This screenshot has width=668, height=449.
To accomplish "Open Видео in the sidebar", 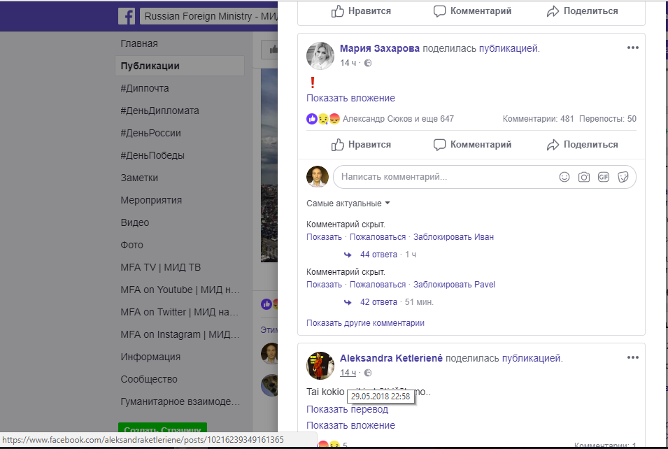I will [x=134, y=222].
